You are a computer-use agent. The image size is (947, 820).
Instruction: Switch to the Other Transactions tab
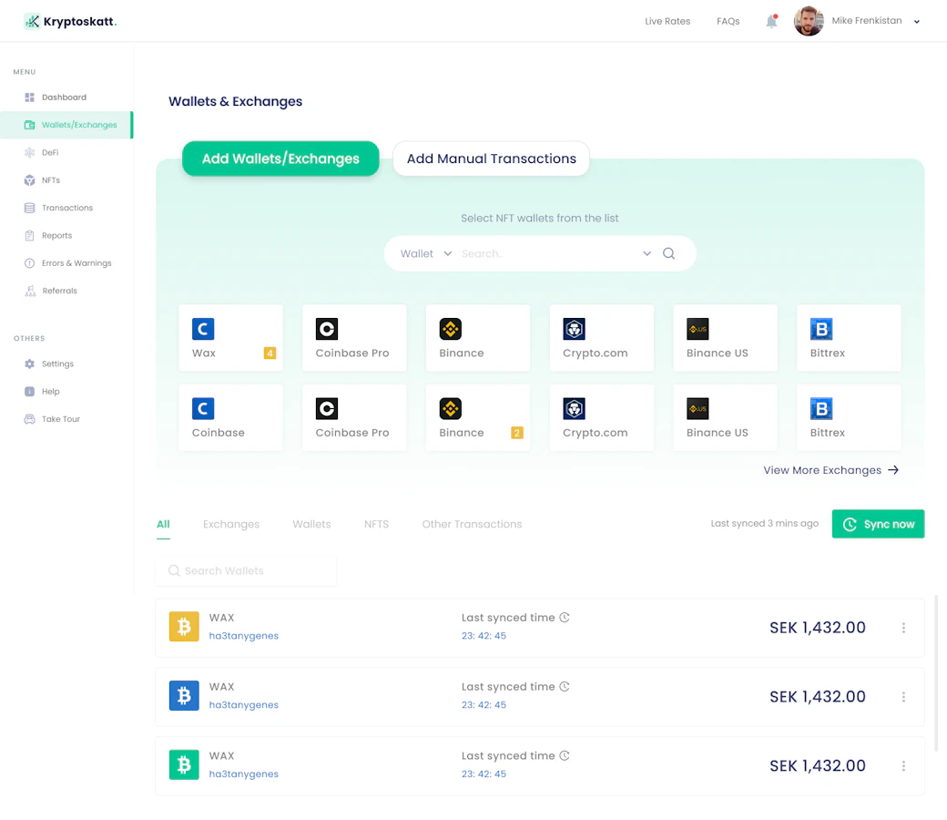click(x=472, y=524)
